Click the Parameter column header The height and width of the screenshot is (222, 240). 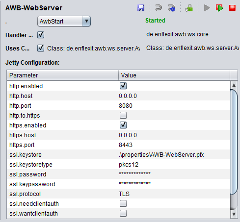click(63, 75)
